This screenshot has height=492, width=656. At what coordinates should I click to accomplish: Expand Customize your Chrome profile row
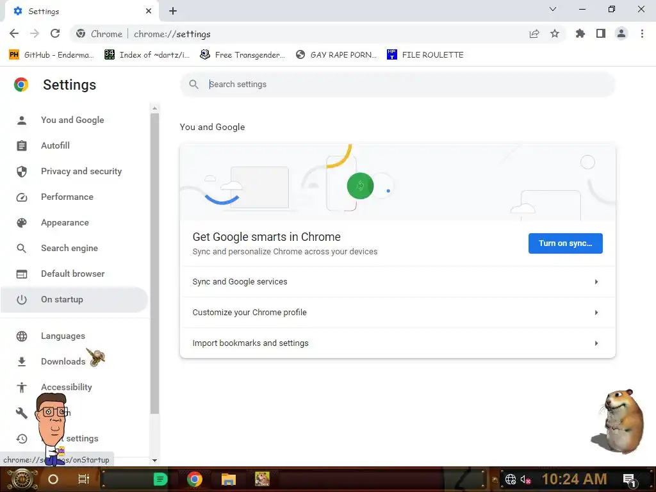[x=397, y=313]
